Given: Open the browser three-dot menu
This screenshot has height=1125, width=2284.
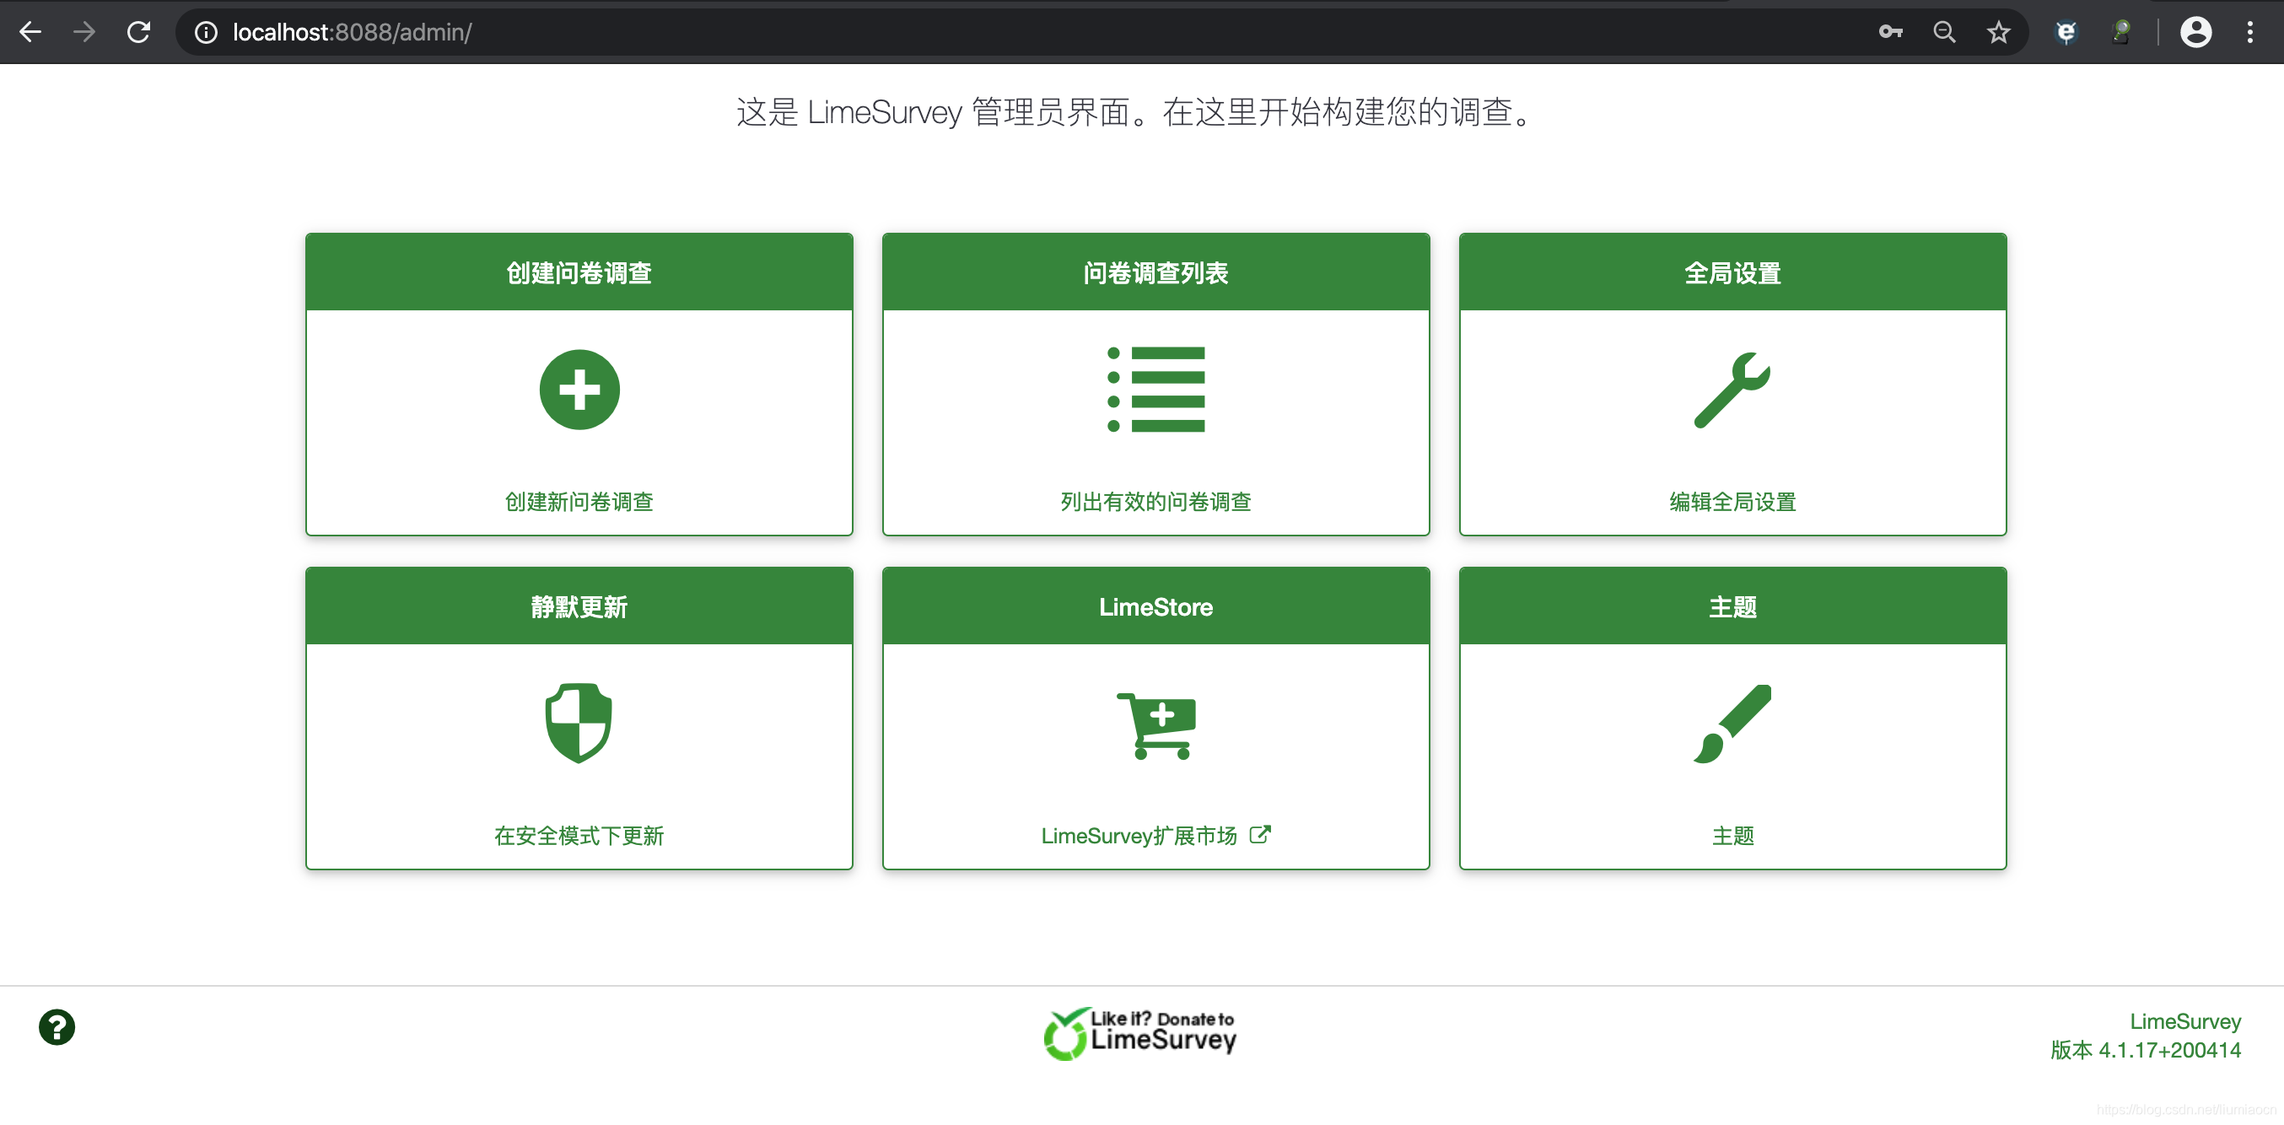Looking at the screenshot, I should [2249, 32].
